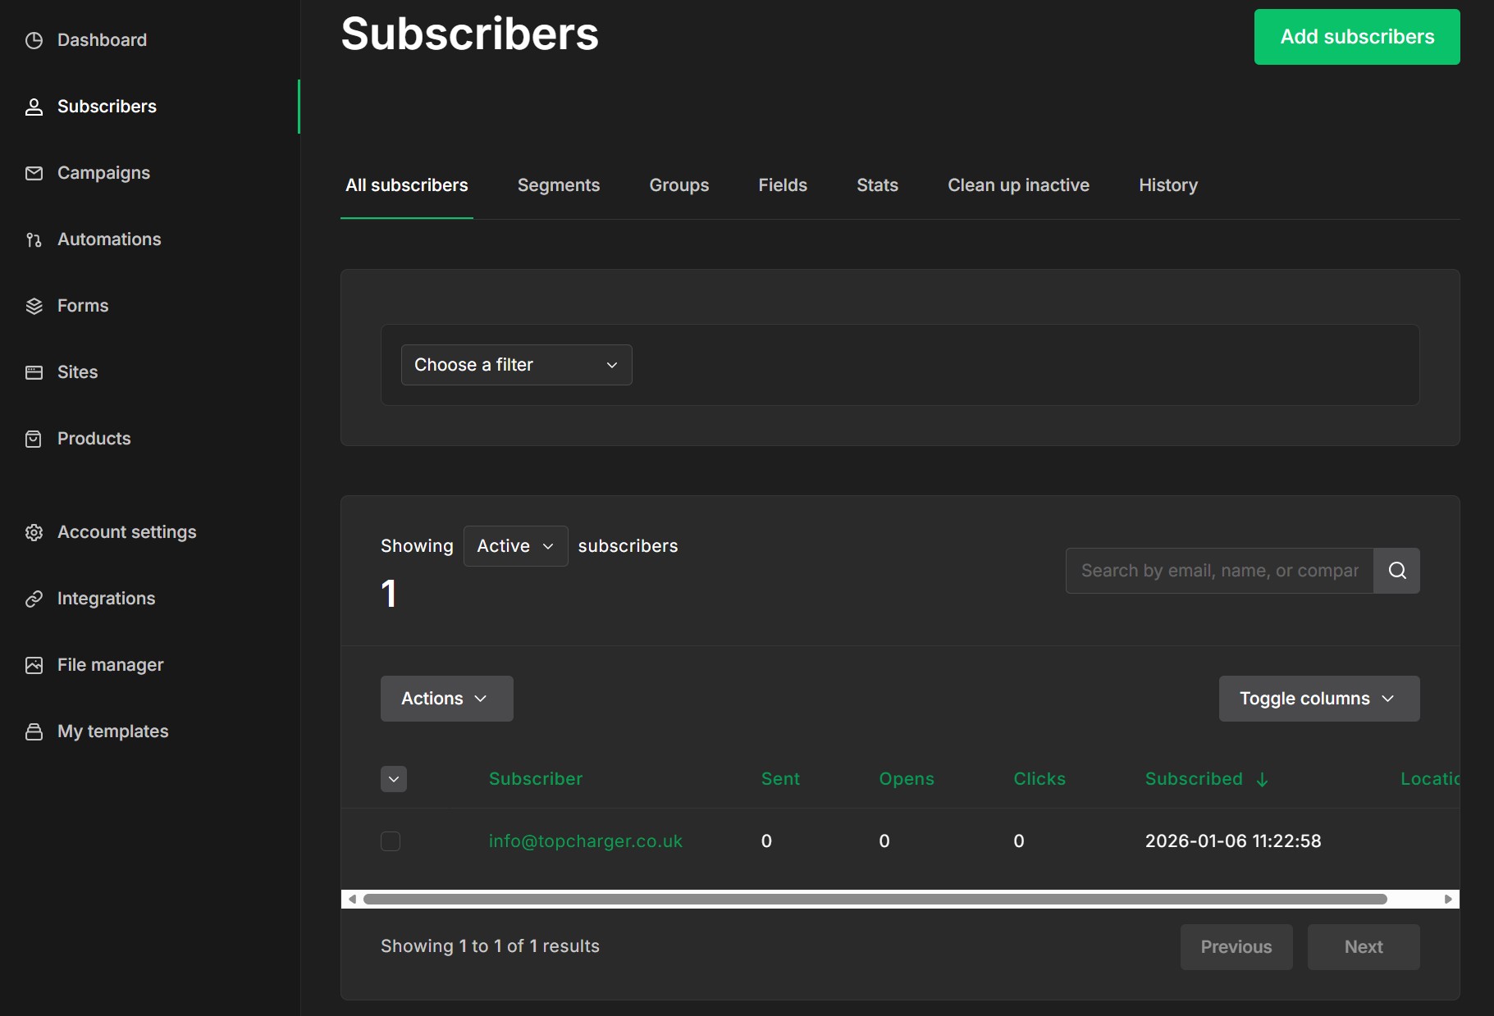Click the Forms icon in the sidebar

click(x=34, y=306)
